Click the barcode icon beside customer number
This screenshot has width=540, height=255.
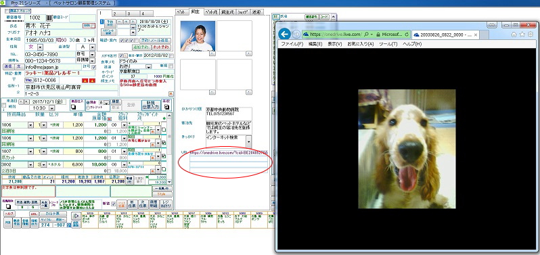(49, 18)
